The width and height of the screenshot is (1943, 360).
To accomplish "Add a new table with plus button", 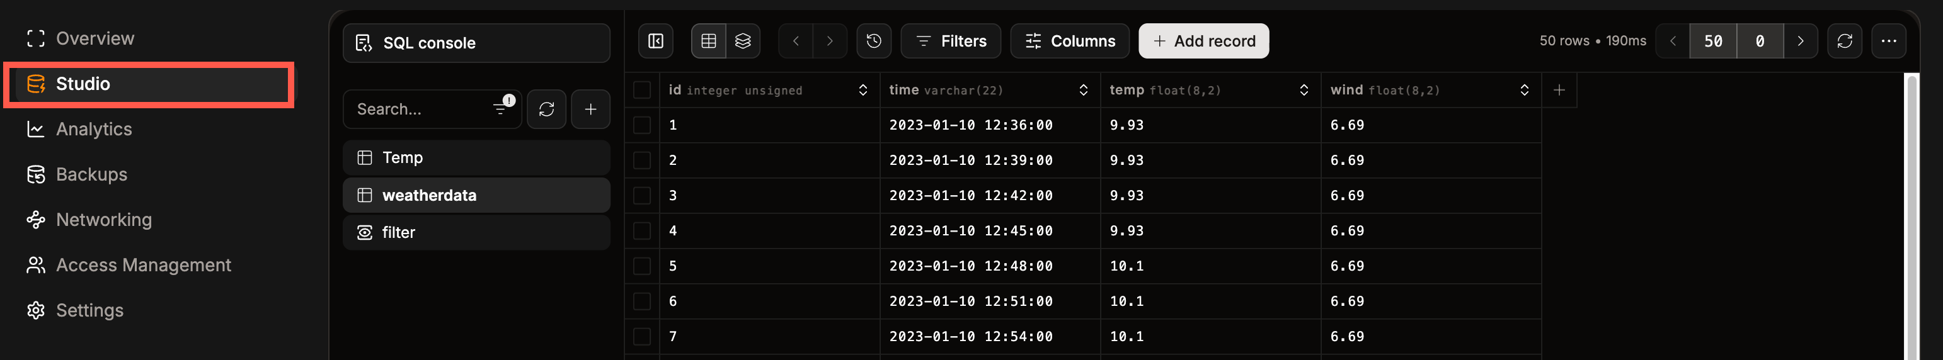I will pyautogui.click(x=590, y=110).
